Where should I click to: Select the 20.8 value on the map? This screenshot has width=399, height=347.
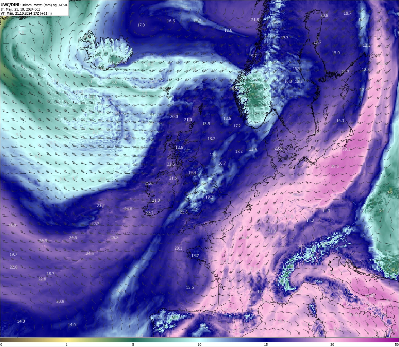tap(324, 15)
